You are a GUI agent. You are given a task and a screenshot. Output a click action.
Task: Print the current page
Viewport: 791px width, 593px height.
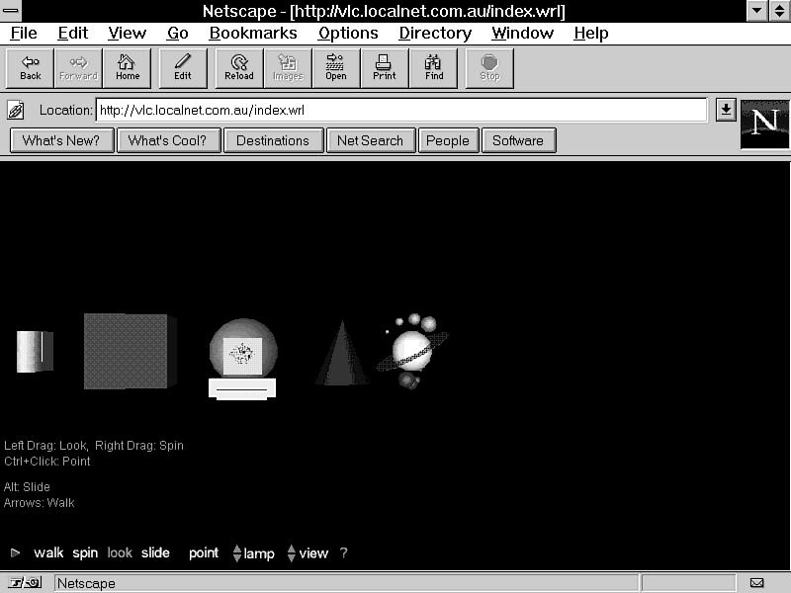tap(385, 68)
